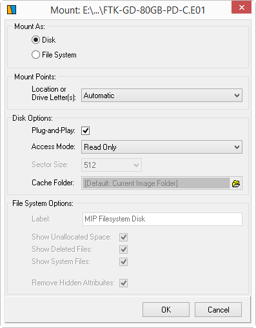Click the Label field with MIP Filesystem Disk
Viewport: 256px width, 328px height.
point(162,219)
